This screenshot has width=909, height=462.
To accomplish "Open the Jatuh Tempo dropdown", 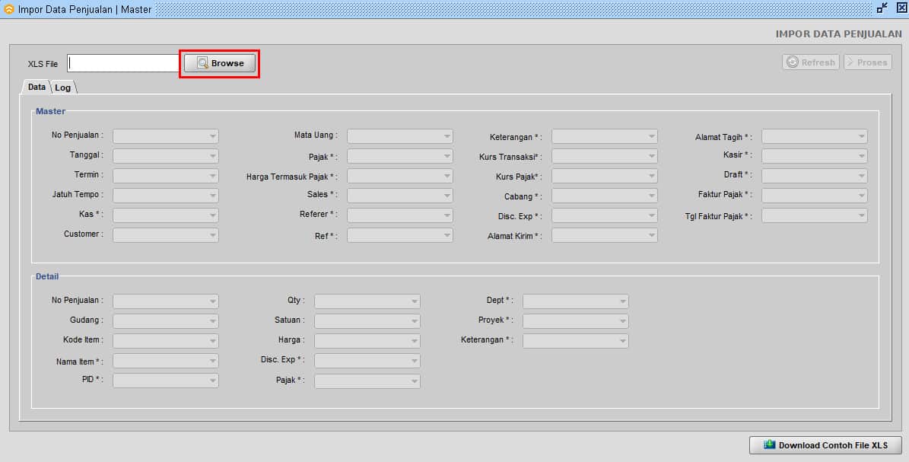I will point(165,196).
